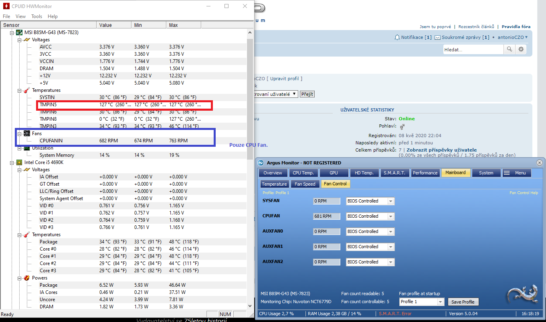Image resolution: width=546 pixels, height=322 pixels.
Task: Click the Fan Control Help link
Action: click(524, 193)
